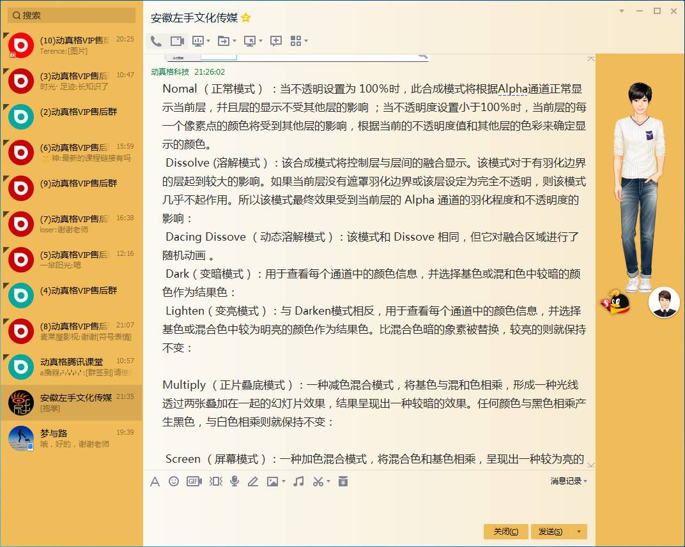This screenshot has height=547, width=685.
Task: Expand the send file dropdown arrow
Action: 235,41
